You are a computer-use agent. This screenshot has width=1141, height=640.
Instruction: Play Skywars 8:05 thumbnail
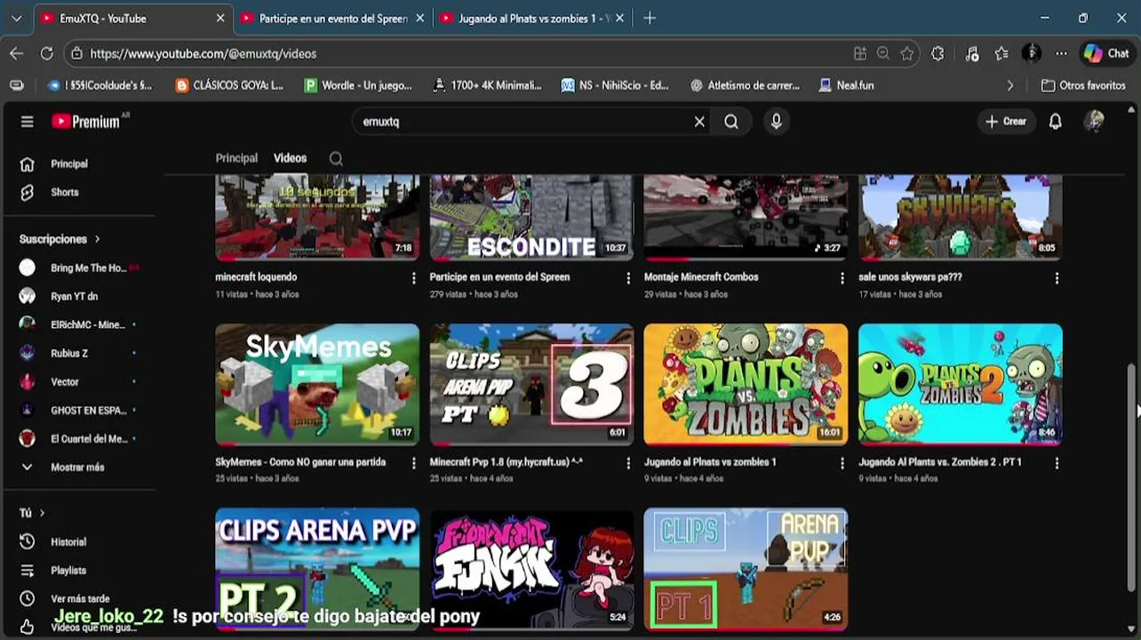(960, 218)
